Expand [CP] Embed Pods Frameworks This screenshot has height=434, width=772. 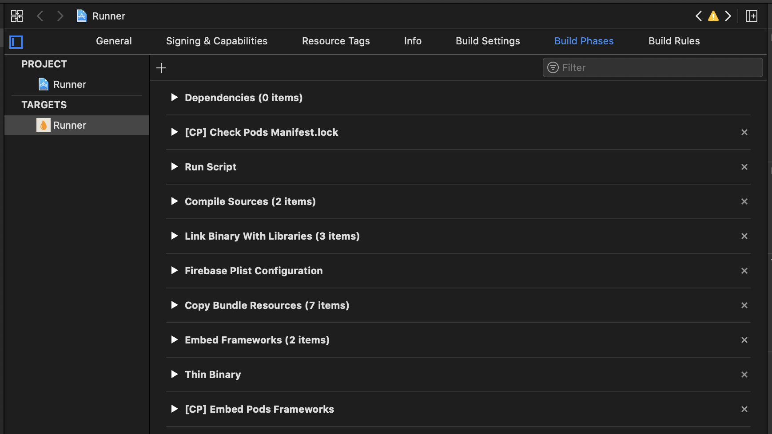point(175,409)
